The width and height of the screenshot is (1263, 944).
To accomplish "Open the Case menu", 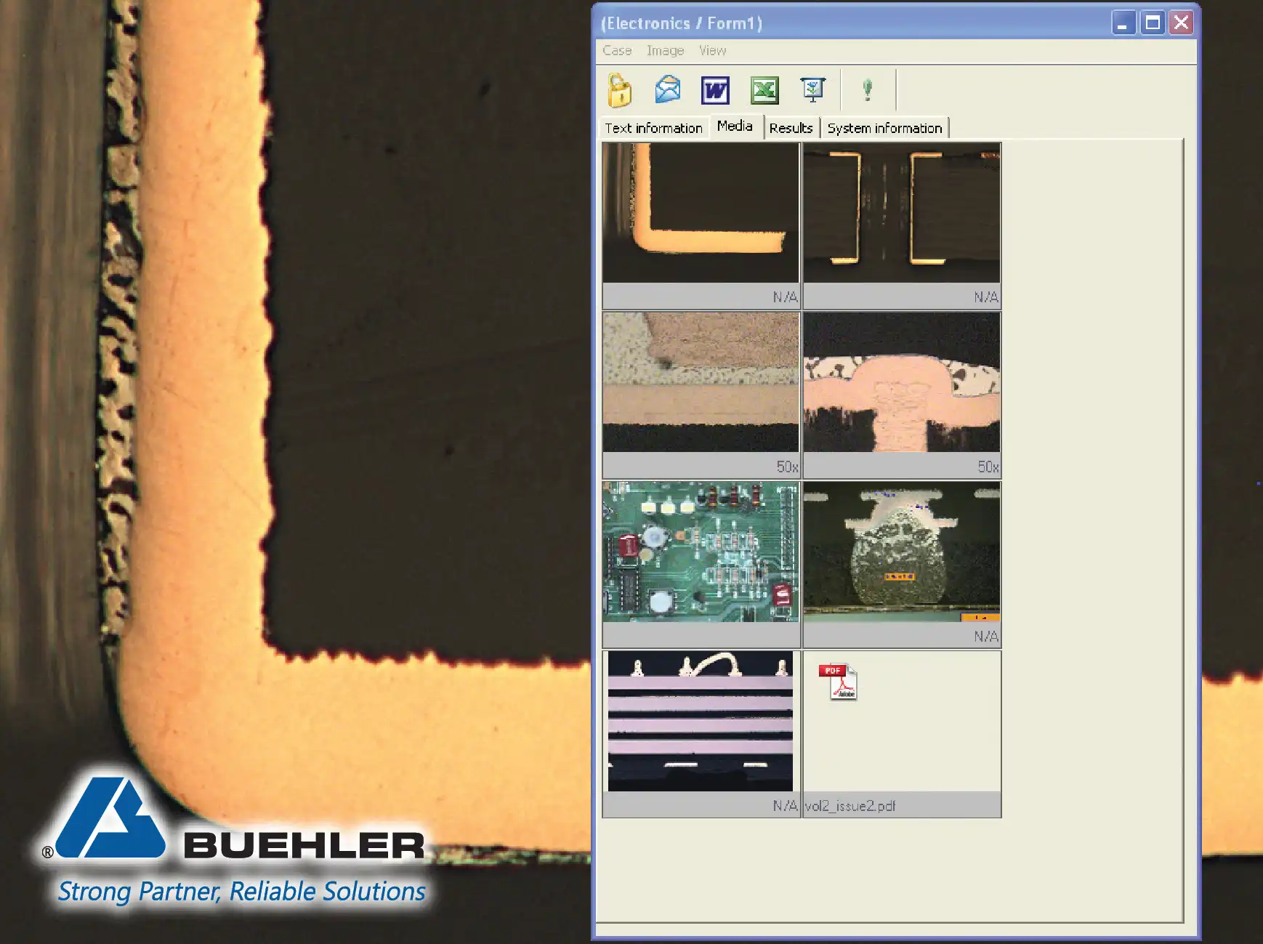I will coord(617,50).
